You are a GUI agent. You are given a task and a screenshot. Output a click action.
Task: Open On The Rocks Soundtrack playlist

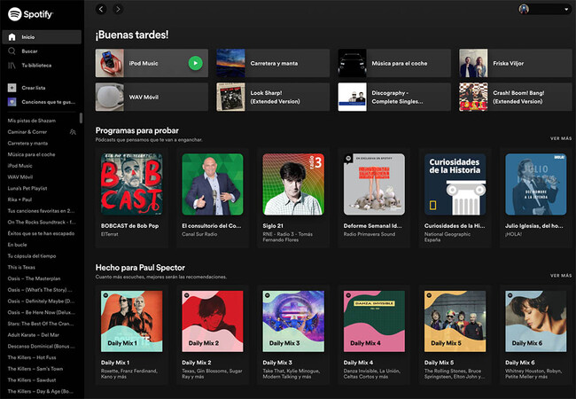(x=42, y=223)
